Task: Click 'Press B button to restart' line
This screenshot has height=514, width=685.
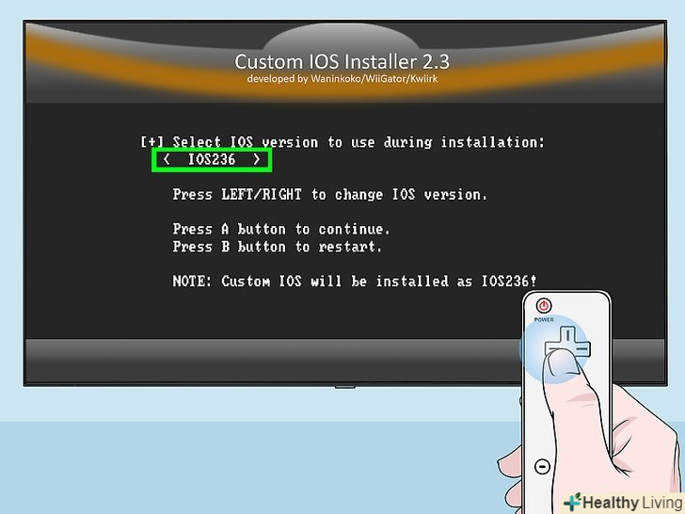Action: click(277, 247)
